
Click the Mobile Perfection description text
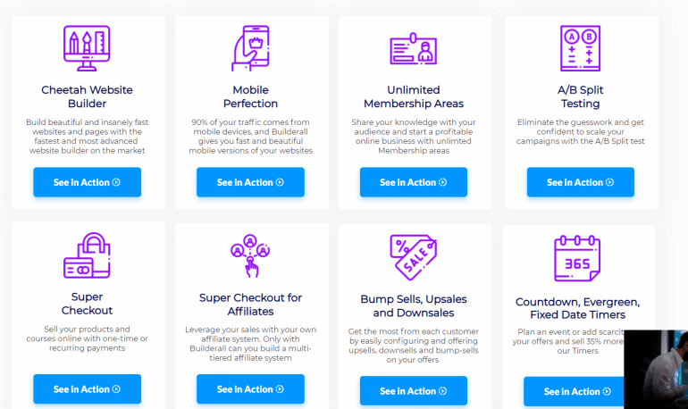tap(250, 137)
